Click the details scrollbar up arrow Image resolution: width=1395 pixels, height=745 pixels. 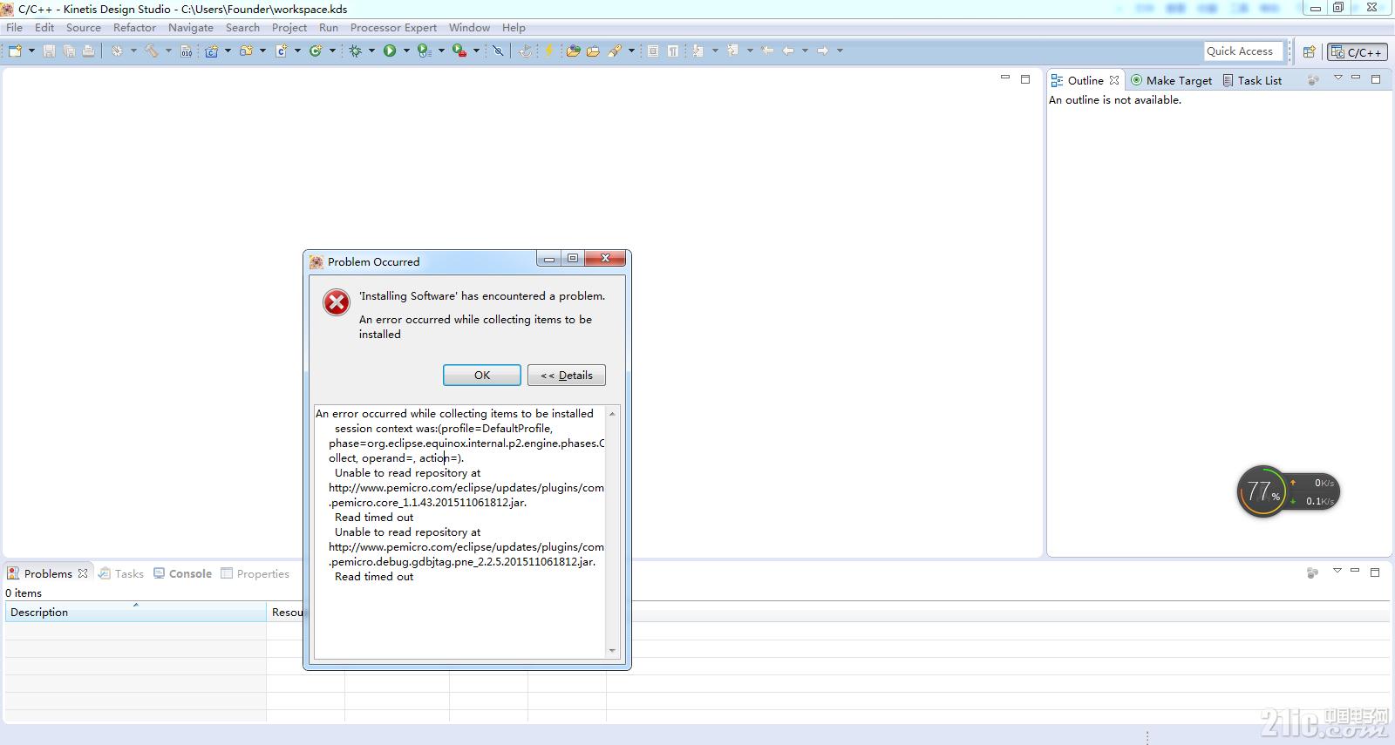pos(612,413)
